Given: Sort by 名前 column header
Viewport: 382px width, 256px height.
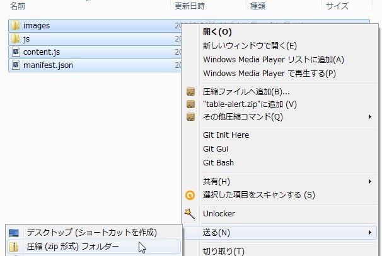Looking at the screenshot, I should click(18, 6).
